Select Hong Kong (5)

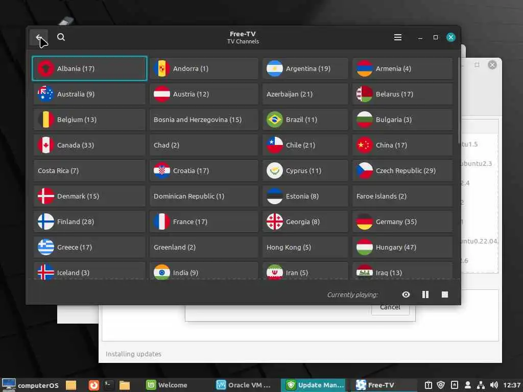click(x=305, y=247)
